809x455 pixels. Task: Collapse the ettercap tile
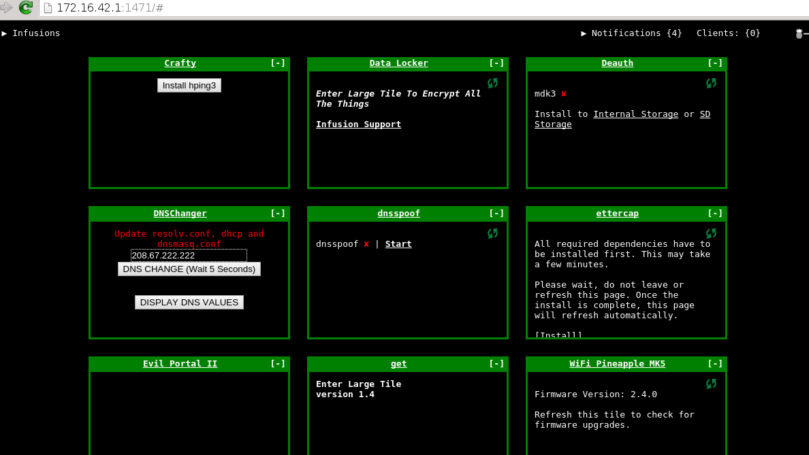(715, 214)
